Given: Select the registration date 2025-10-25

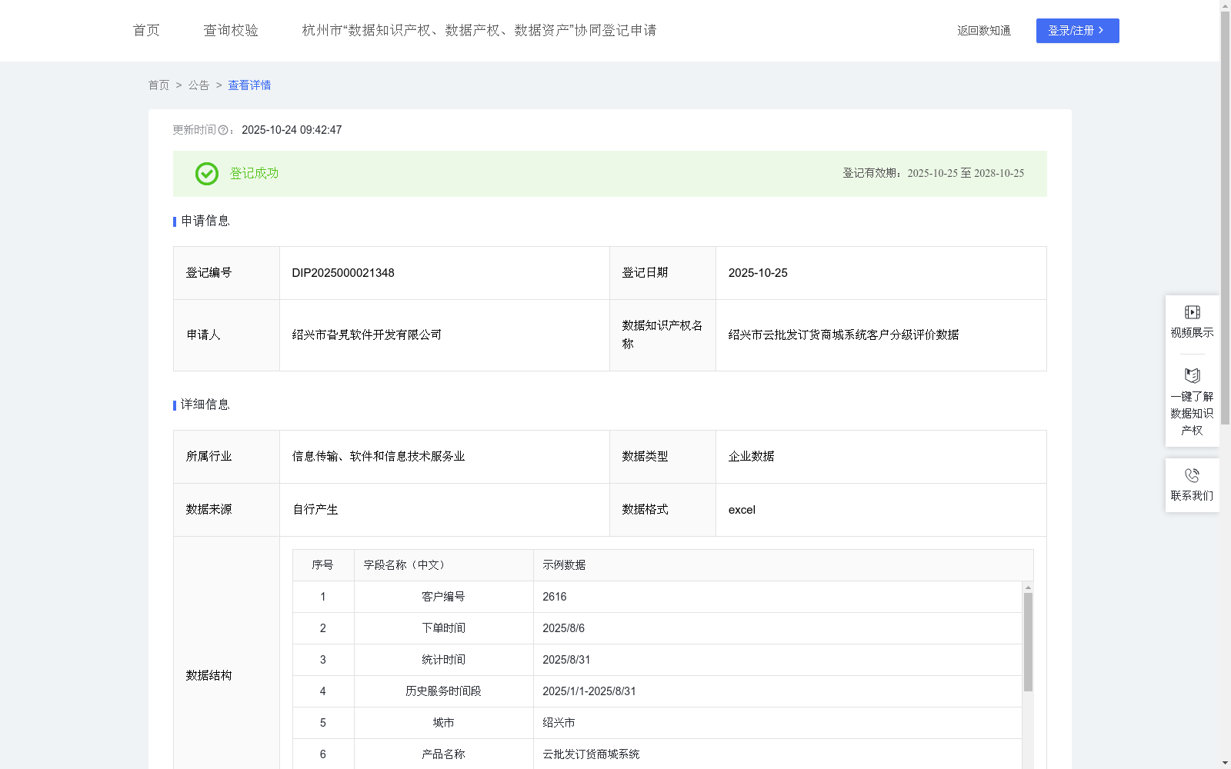Looking at the screenshot, I should 758,273.
